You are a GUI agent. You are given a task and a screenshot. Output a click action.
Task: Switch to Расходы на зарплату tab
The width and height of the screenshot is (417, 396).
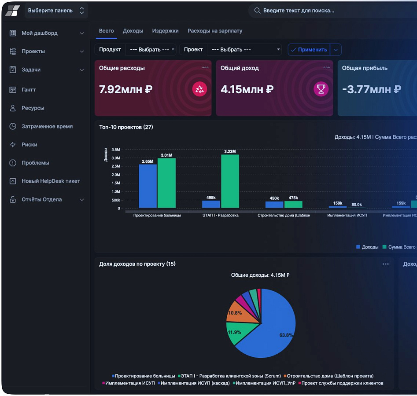coord(215,31)
